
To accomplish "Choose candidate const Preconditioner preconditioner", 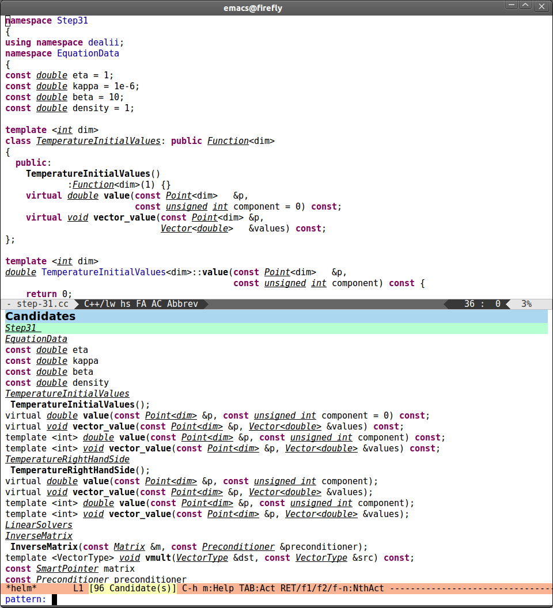I will click(96, 579).
